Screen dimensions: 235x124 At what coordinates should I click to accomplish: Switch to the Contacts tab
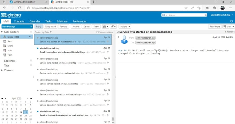point(19,21)
